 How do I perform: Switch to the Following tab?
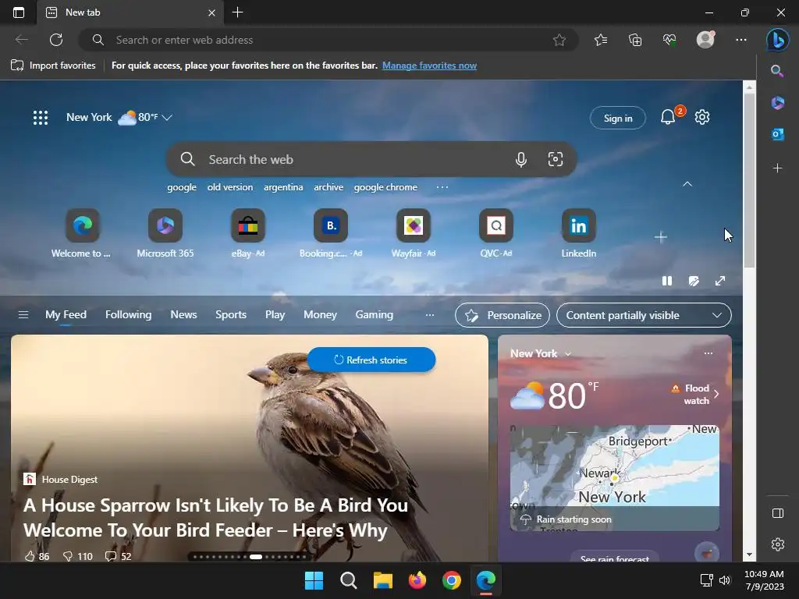pyautogui.click(x=129, y=315)
